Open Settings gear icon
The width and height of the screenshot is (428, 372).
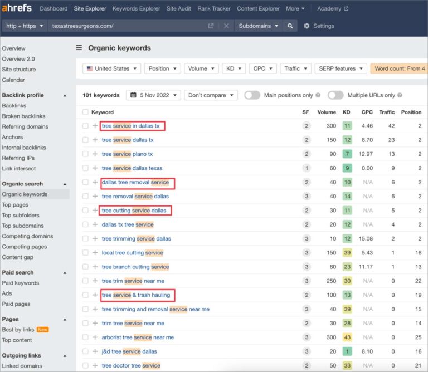(307, 26)
